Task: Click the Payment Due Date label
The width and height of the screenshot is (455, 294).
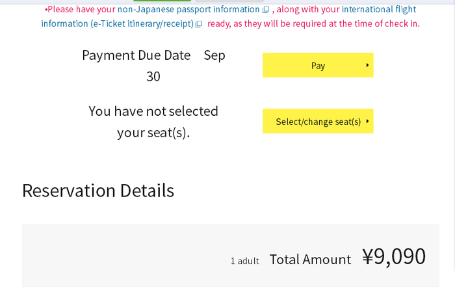Action: (x=136, y=55)
